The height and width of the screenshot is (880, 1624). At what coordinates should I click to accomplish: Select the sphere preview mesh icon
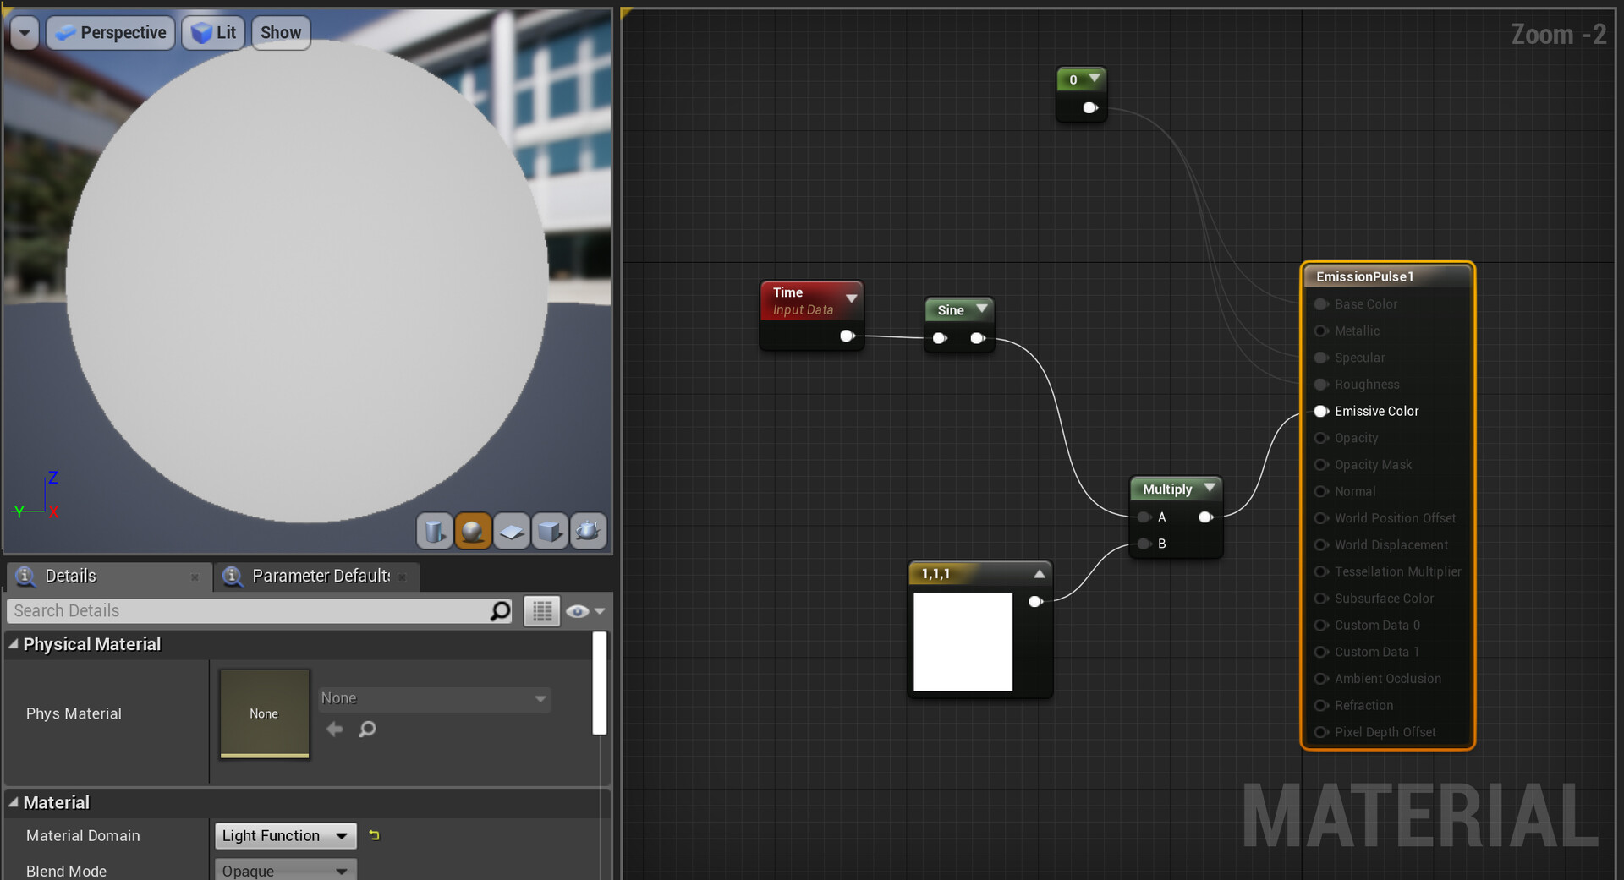point(473,532)
